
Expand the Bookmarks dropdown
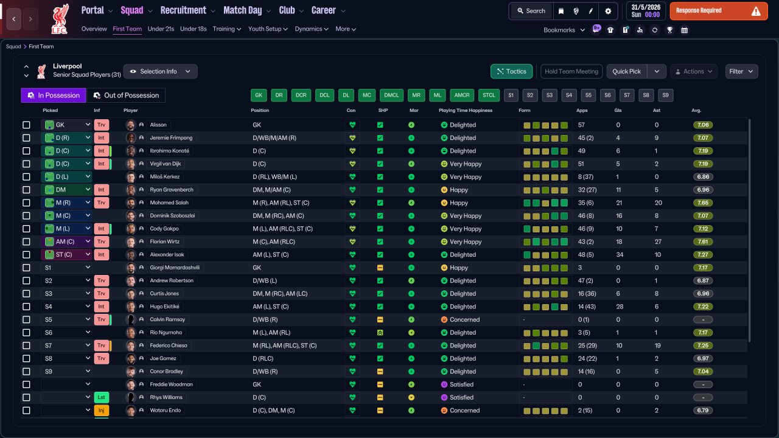tap(564, 30)
